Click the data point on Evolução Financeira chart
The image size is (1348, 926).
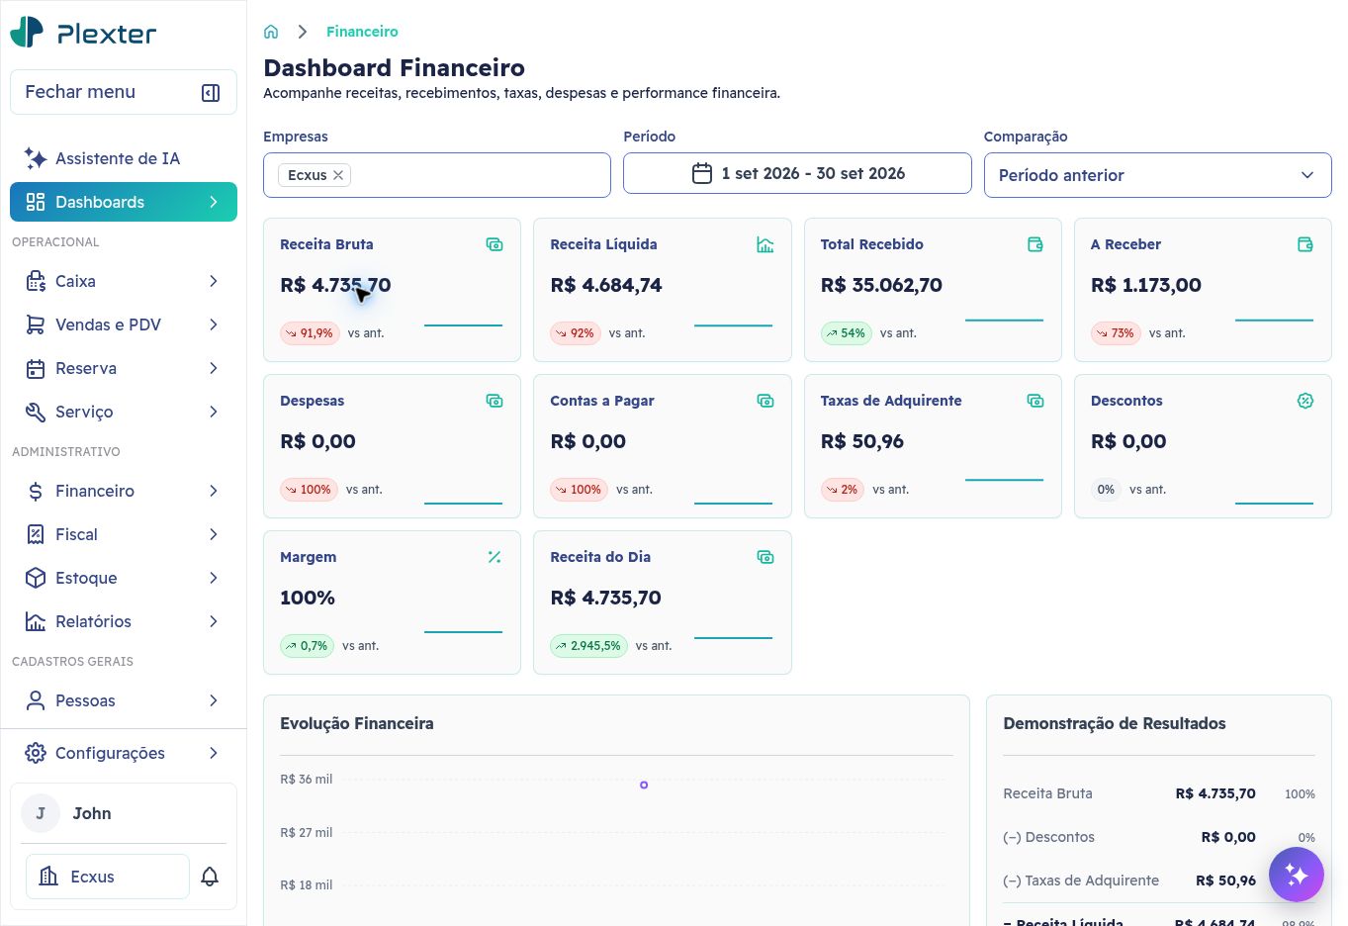click(x=644, y=785)
